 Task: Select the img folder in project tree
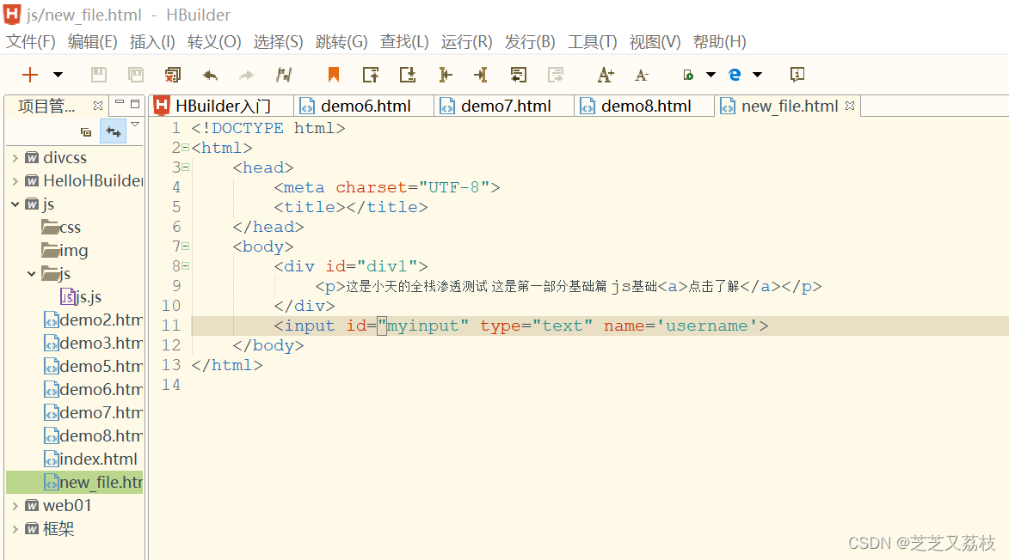65,251
